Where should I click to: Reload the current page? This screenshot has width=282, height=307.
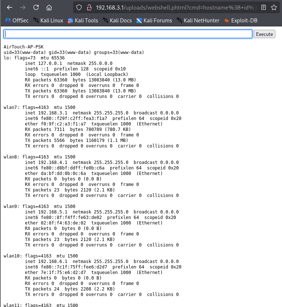[x=36, y=7]
